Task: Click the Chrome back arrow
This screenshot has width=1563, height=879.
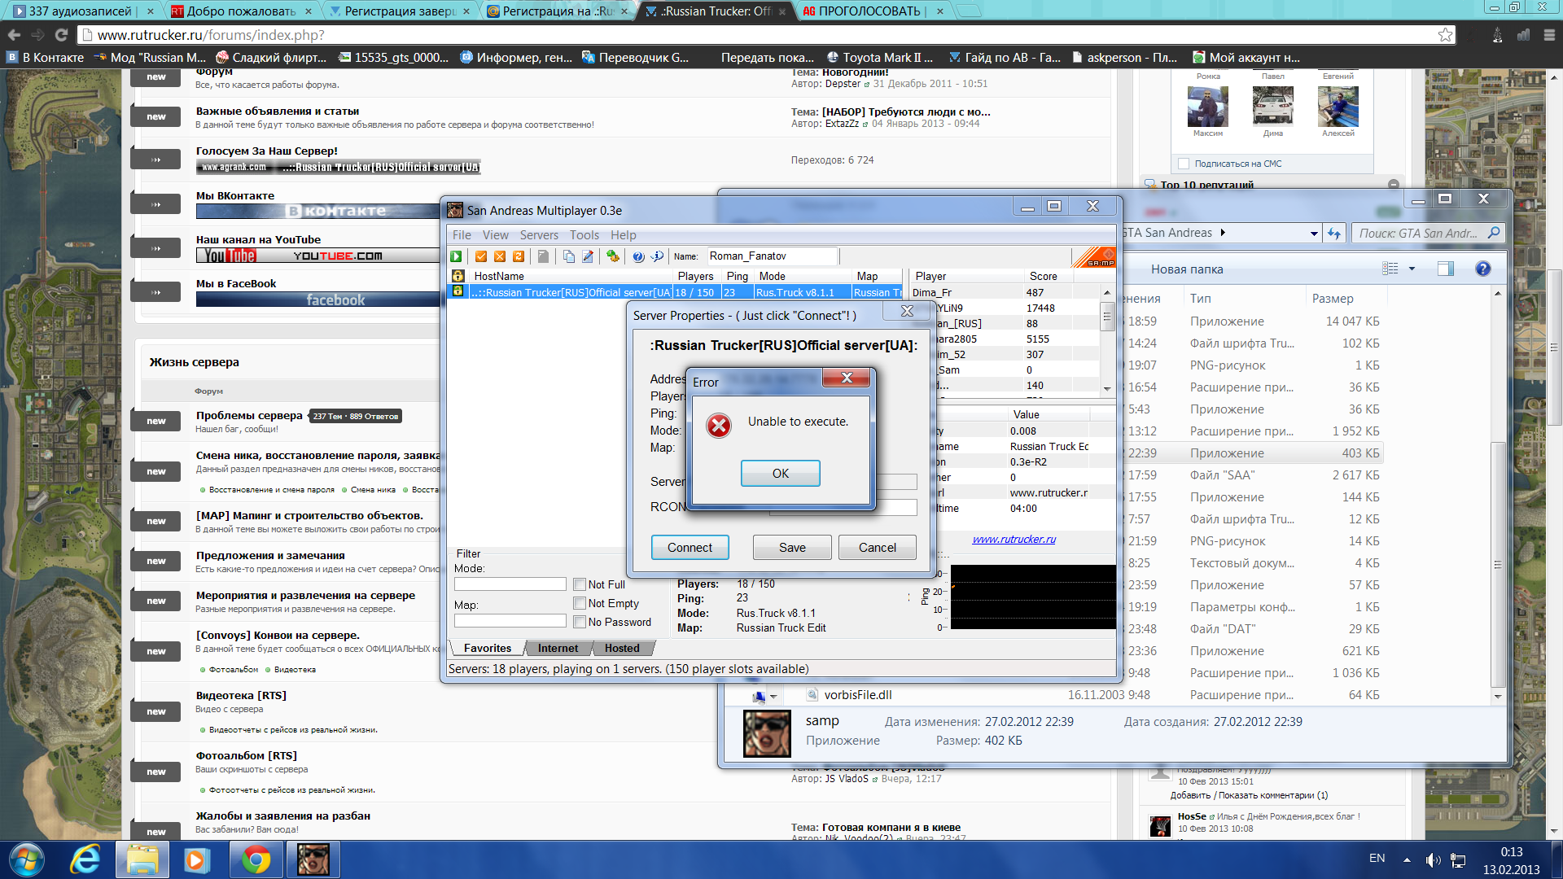Action: (14, 34)
